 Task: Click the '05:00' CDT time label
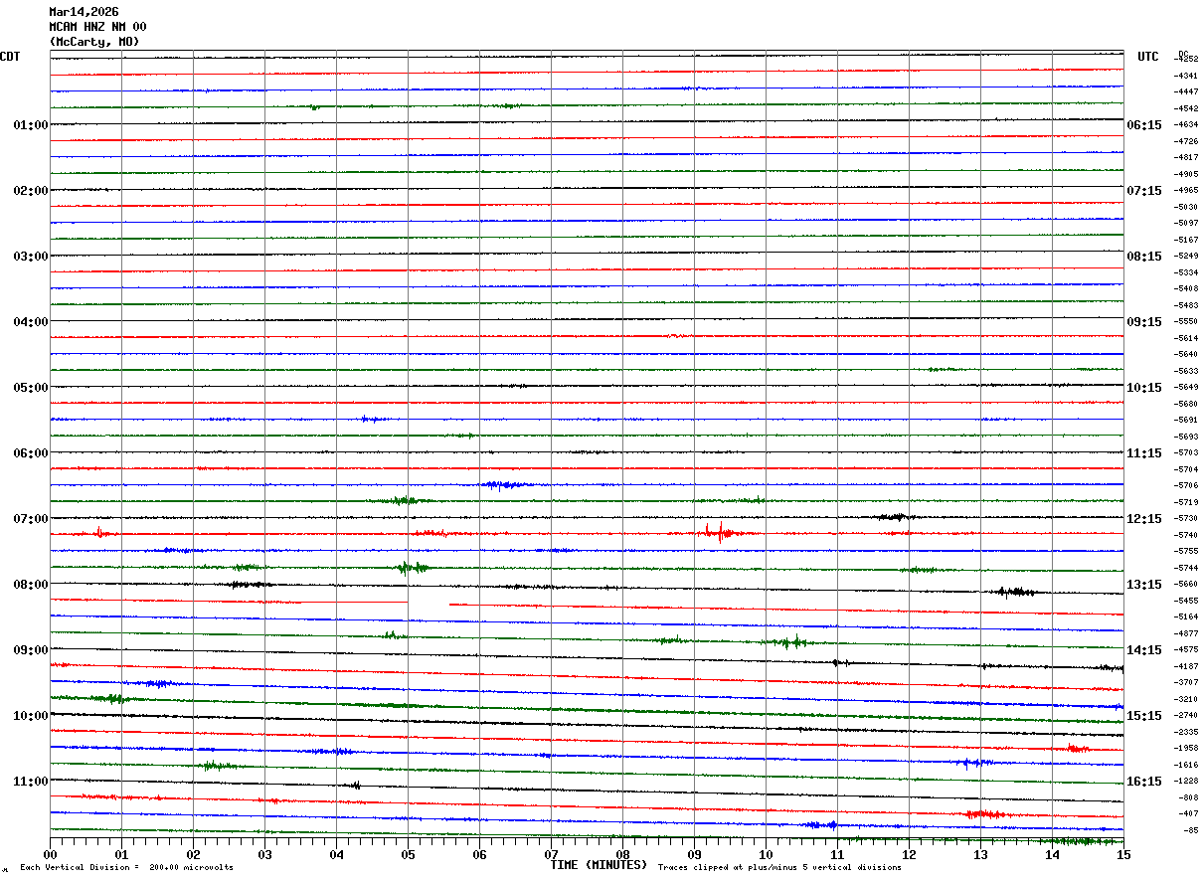[x=31, y=388]
